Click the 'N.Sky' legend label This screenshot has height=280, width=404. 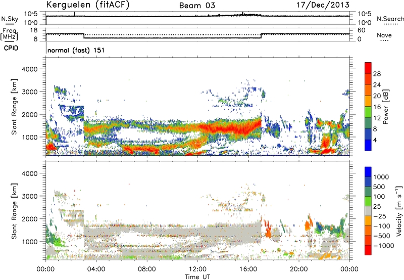pos(10,19)
